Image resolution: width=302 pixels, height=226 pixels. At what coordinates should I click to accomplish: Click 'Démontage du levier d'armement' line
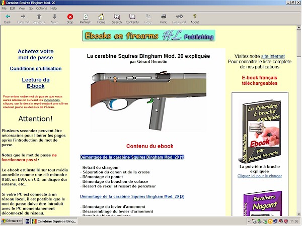(x=114, y=207)
